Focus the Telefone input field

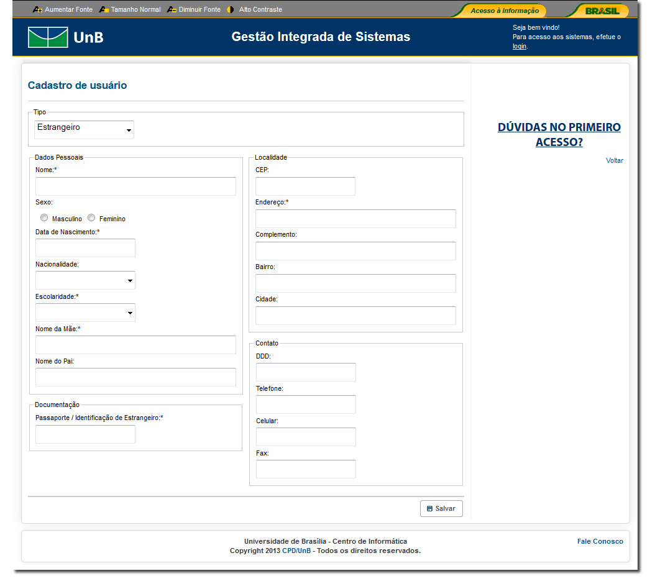306,405
